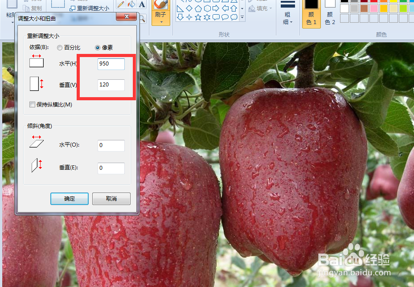The image size is (414, 287).
Task: Close the Resize and Skew dialog
Action: point(127,16)
